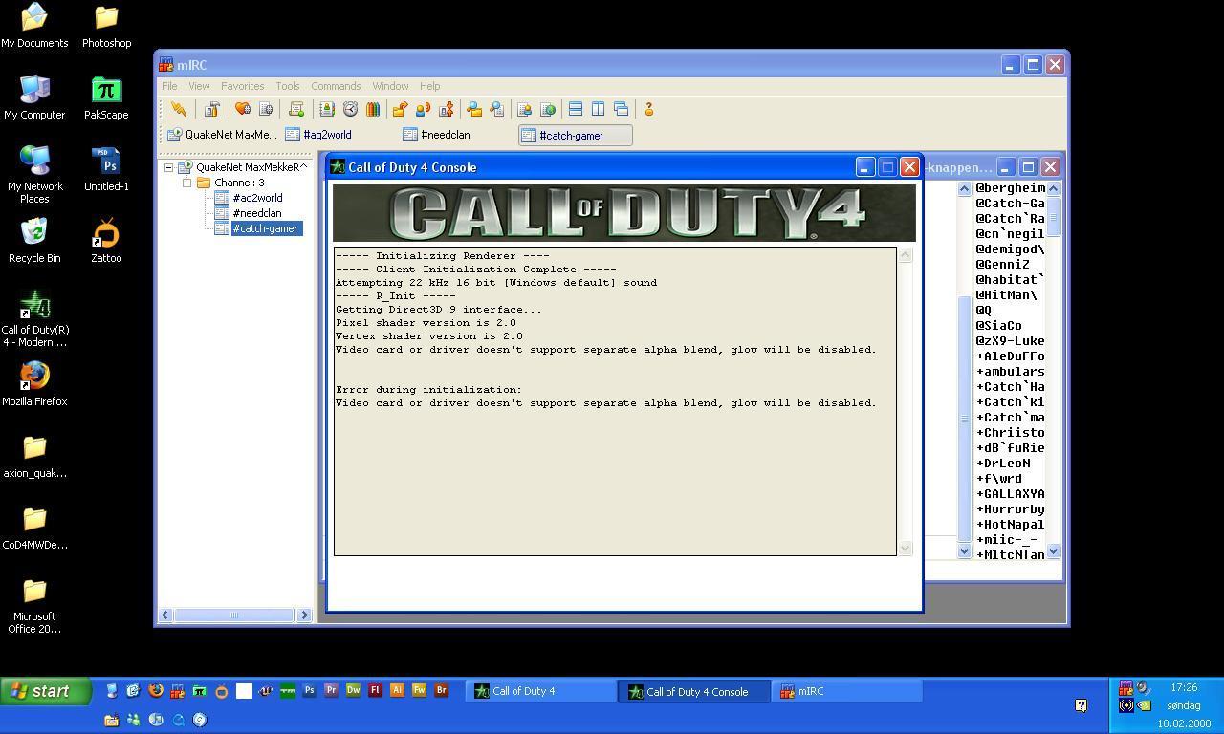Image resolution: width=1224 pixels, height=734 pixels.
Task: Click nickname list scrollbar up arrow
Action: pyautogui.click(x=1053, y=188)
